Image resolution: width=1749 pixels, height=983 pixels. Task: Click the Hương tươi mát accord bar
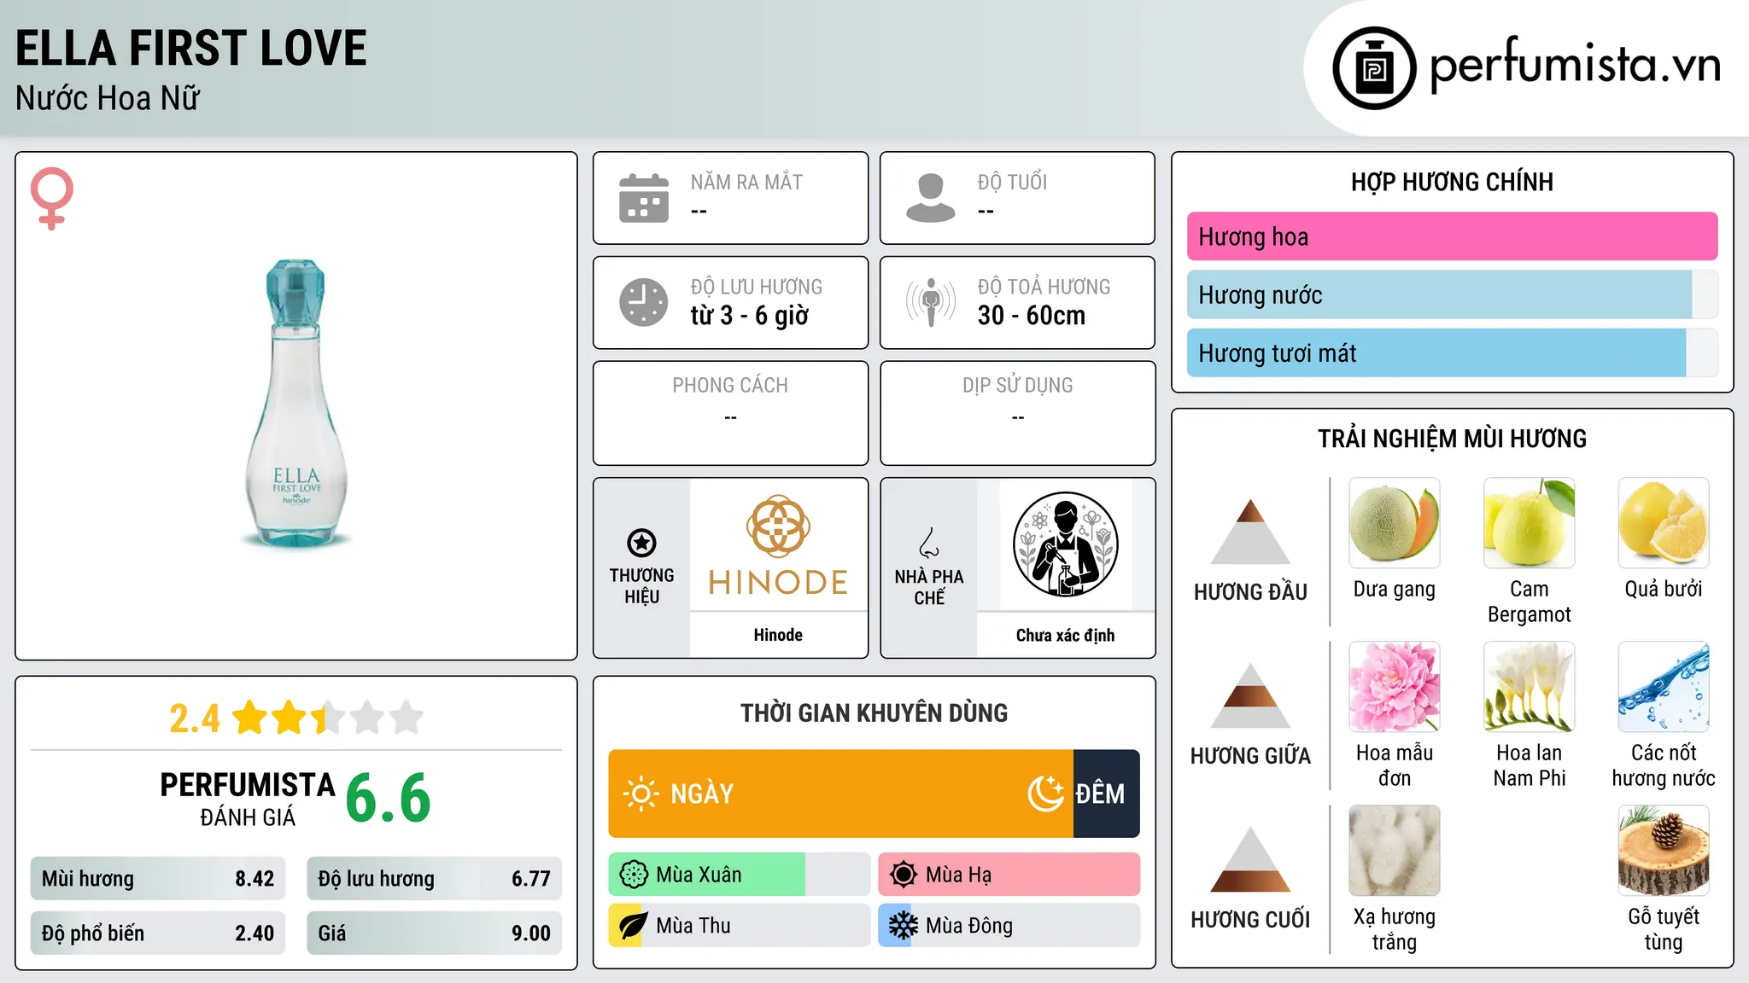(x=1452, y=352)
